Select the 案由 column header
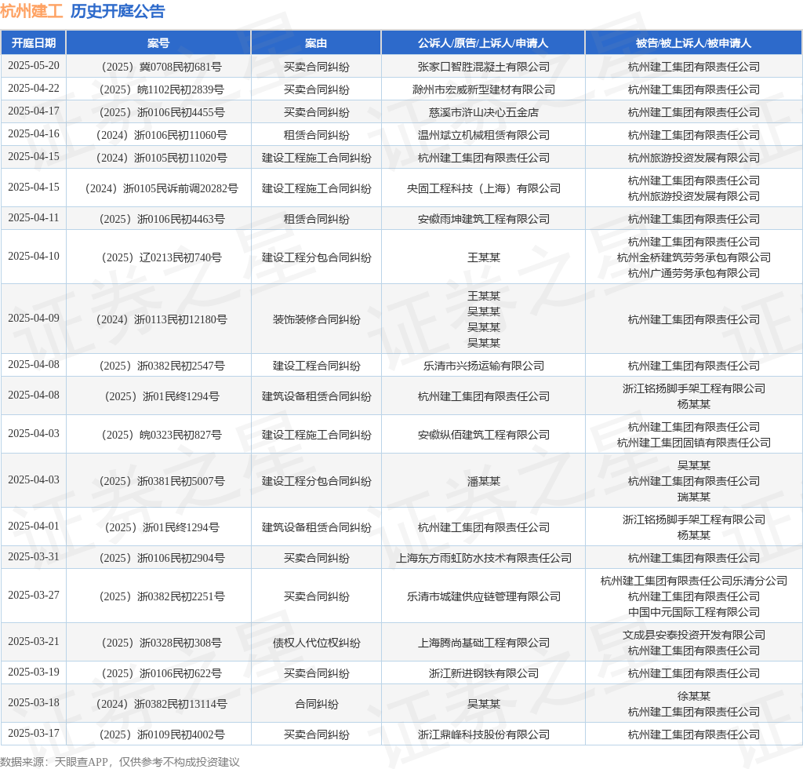Screen dimensions: 803x769 pyautogui.click(x=316, y=43)
